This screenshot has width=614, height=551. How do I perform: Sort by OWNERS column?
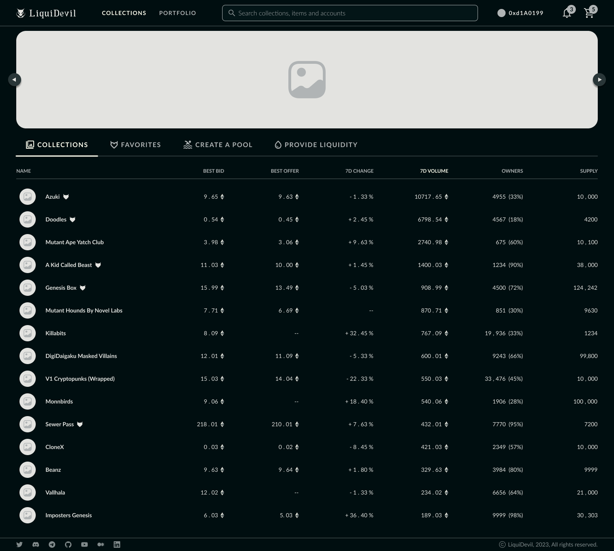pyautogui.click(x=512, y=171)
